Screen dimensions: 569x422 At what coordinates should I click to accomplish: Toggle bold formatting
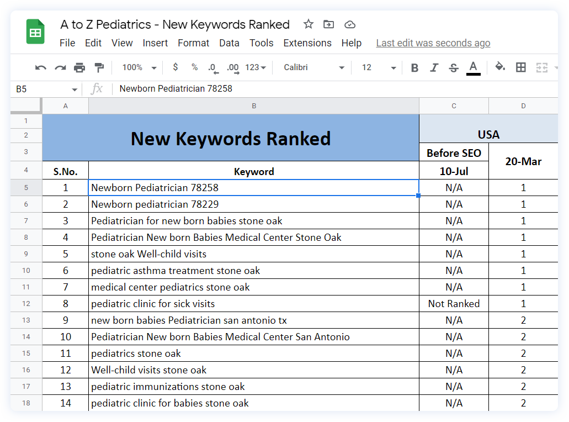[414, 67]
